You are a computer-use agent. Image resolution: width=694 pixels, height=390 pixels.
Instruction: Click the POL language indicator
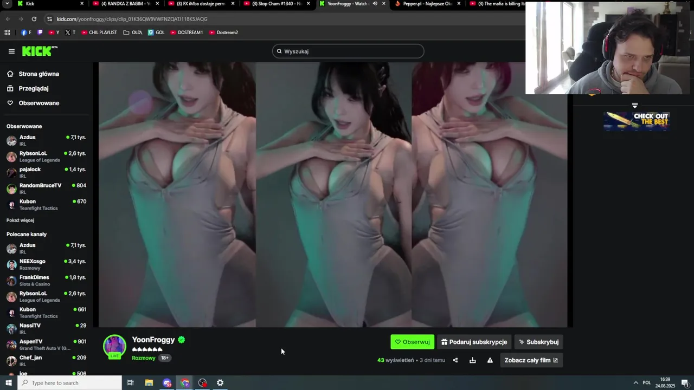pyautogui.click(x=646, y=383)
